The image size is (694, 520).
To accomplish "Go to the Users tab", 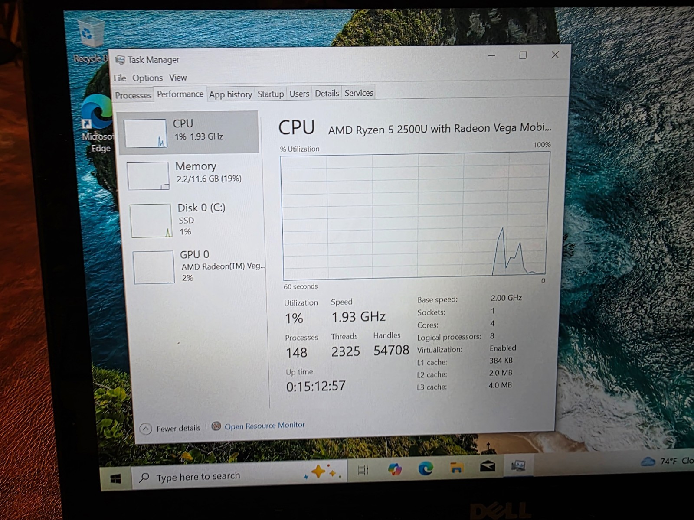I will 299,94.
